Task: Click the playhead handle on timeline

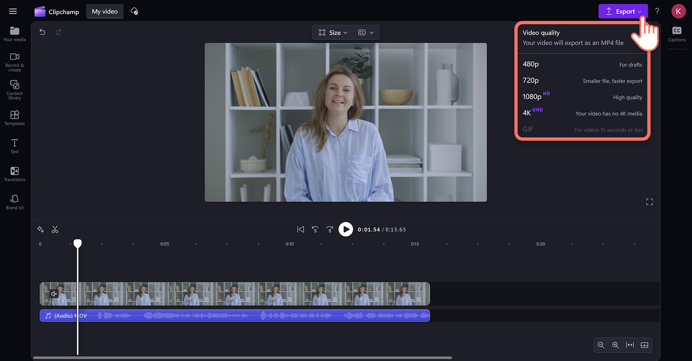Action: [78, 244]
